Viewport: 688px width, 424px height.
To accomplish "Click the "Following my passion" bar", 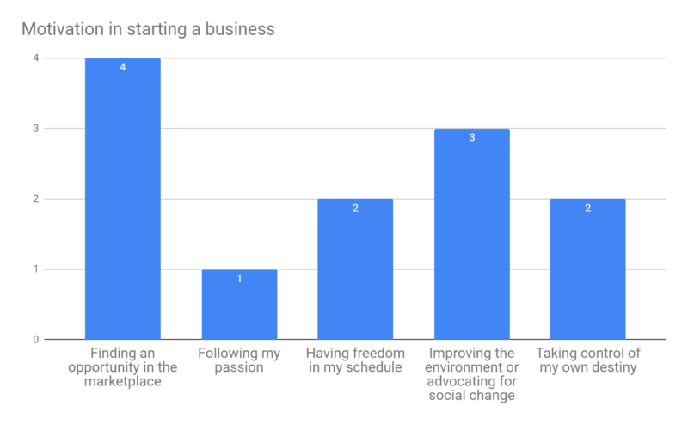I will pyautogui.click(x=239, y=309).
